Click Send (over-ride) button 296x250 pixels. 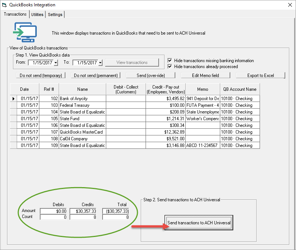(151, 76)
